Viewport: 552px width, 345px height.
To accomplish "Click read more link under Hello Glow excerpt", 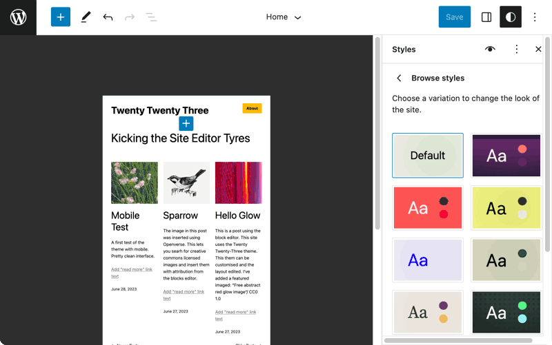I will (x=235, y=315).
